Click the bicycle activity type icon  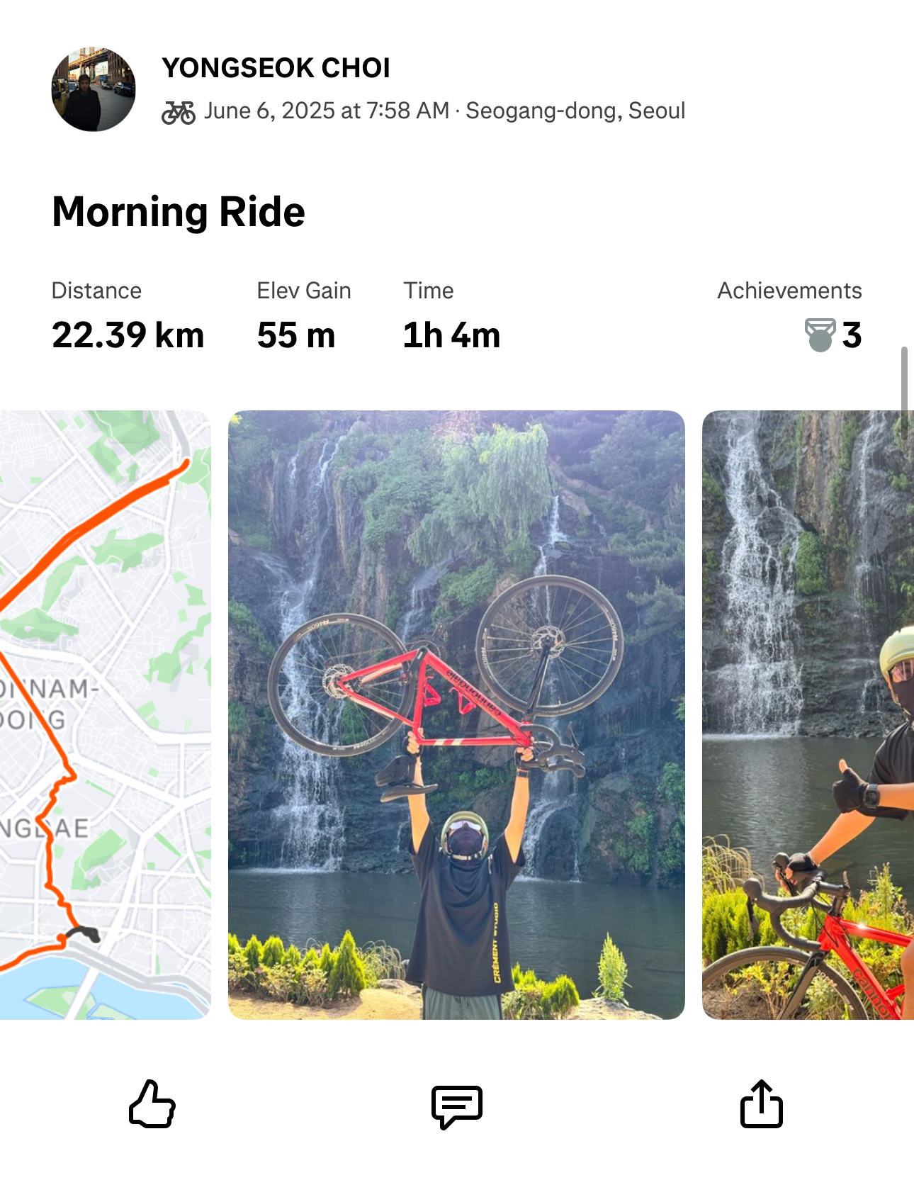click(179, 112)
